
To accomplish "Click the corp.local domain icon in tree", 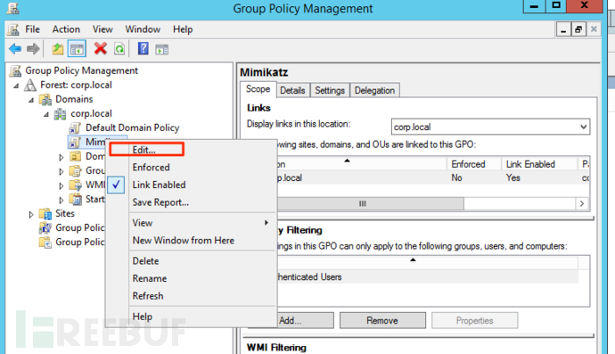I will (x=60, y=114).
